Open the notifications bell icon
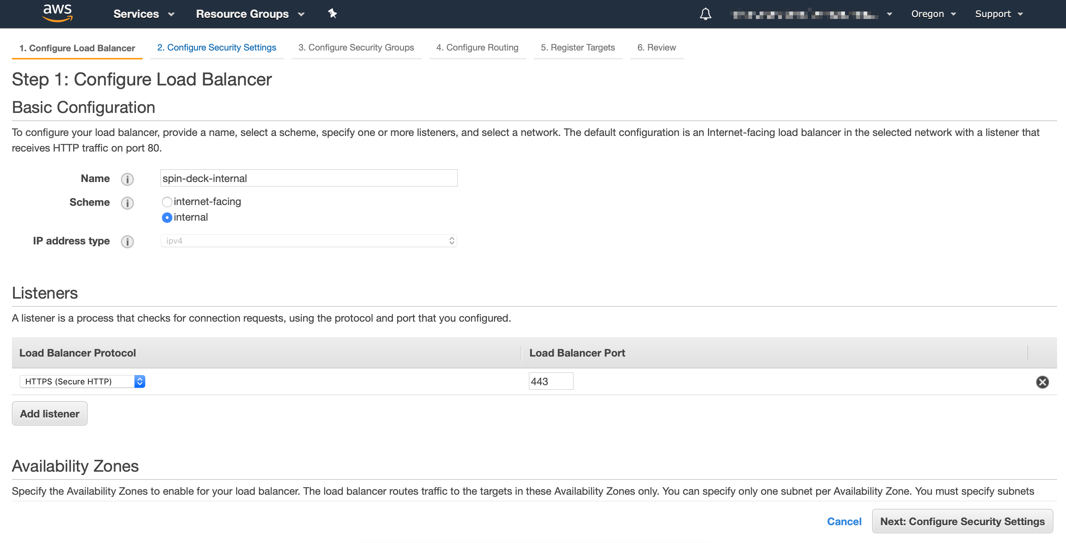The width and height of the screenshot is (1066, 543). click(705, 14)
